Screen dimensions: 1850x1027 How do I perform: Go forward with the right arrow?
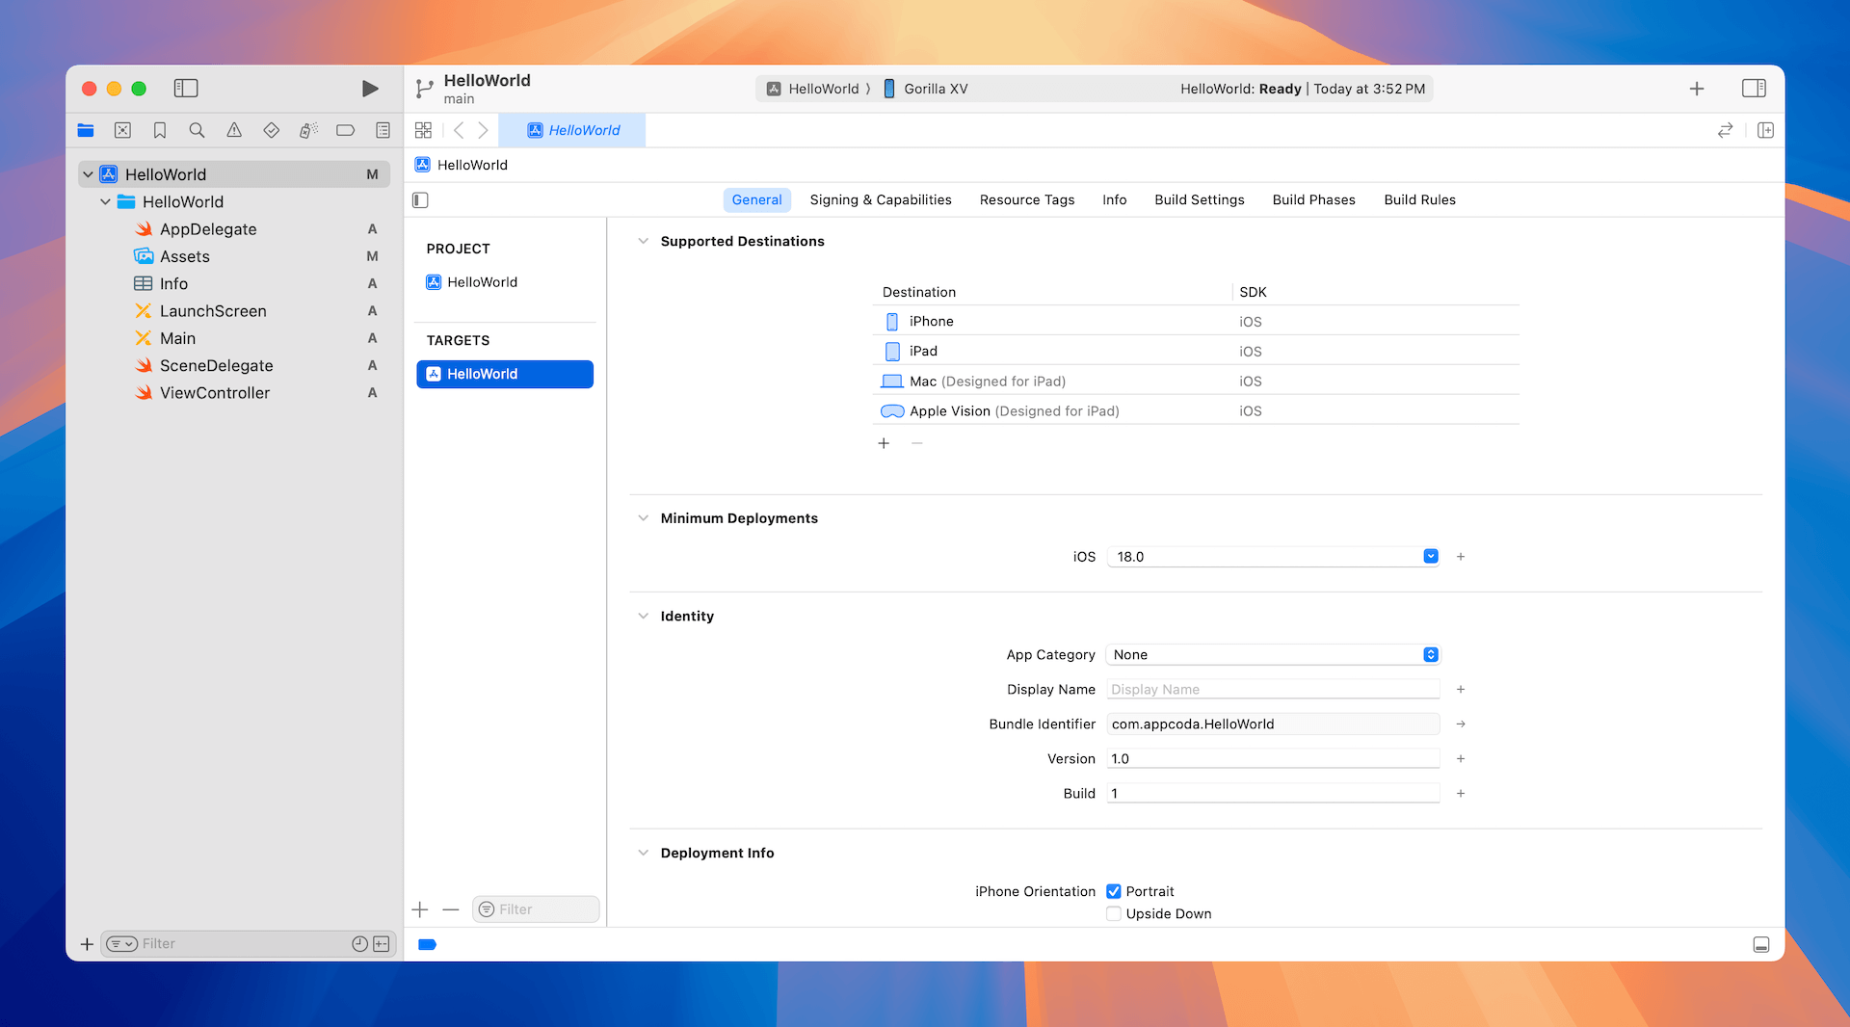(x=484, y=130)
